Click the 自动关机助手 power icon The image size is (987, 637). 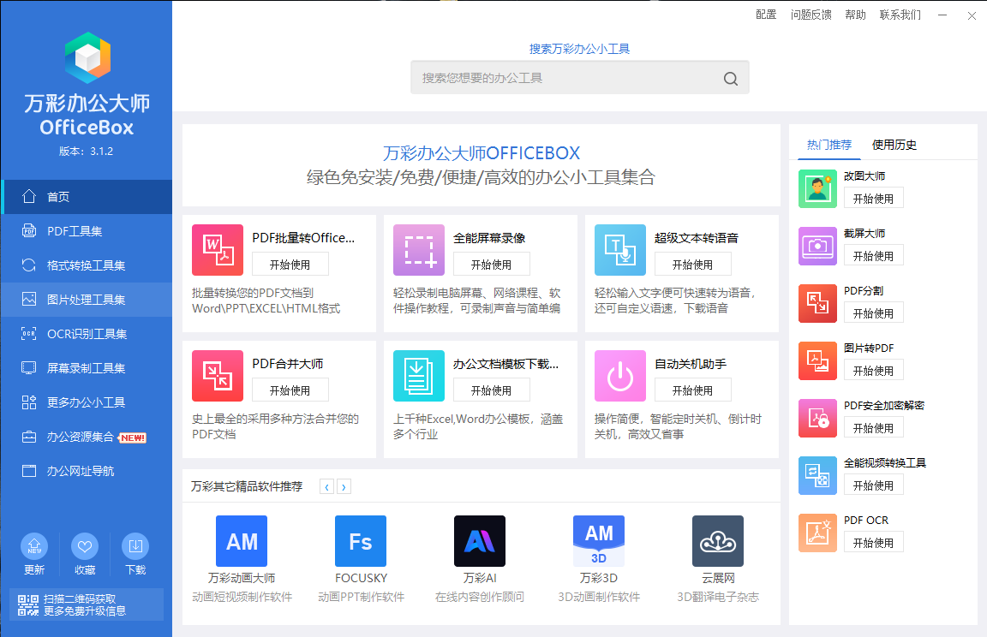tap(619, 376)
